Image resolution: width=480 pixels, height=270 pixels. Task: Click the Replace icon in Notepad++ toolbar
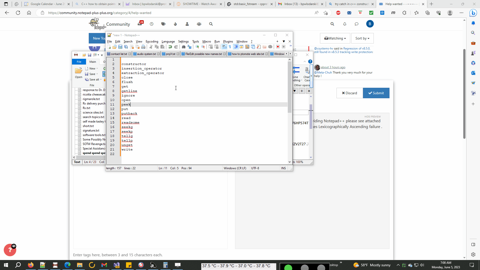point(189,47)
